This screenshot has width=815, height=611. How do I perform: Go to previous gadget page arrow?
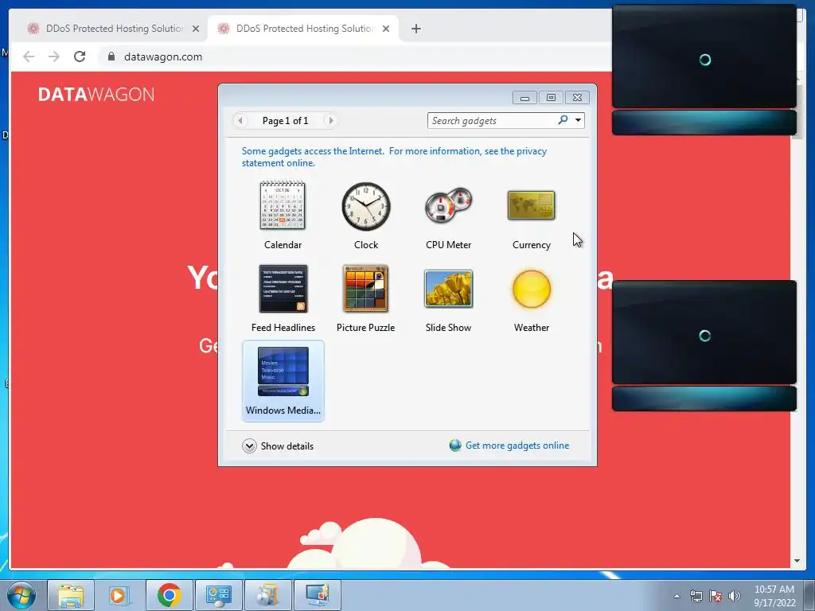coord(240,121)
